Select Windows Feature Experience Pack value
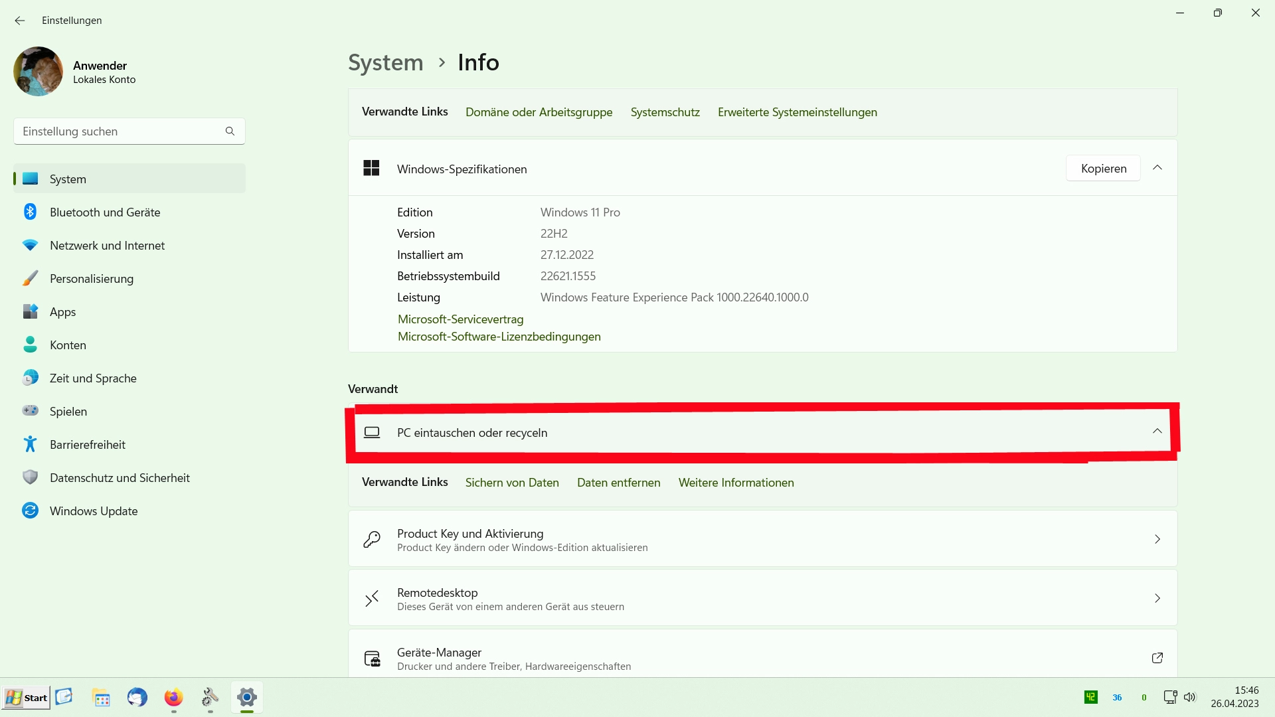Image resolution: width=1275 pixels, height=717 pixels. pyautogui.click(x=674, y=297)
